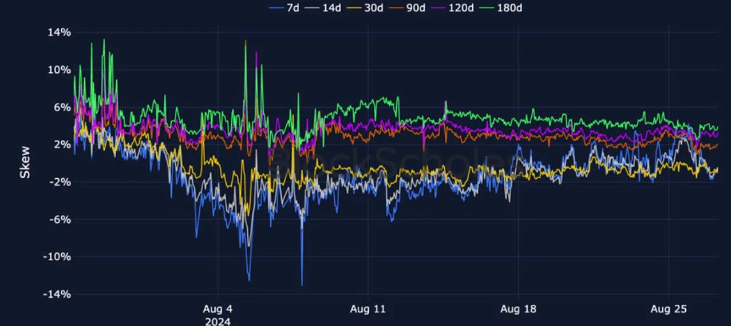Viewport: 731px width, 326px height.
Task: Toggle the 7d series in legend
Action: pos(283,7)
